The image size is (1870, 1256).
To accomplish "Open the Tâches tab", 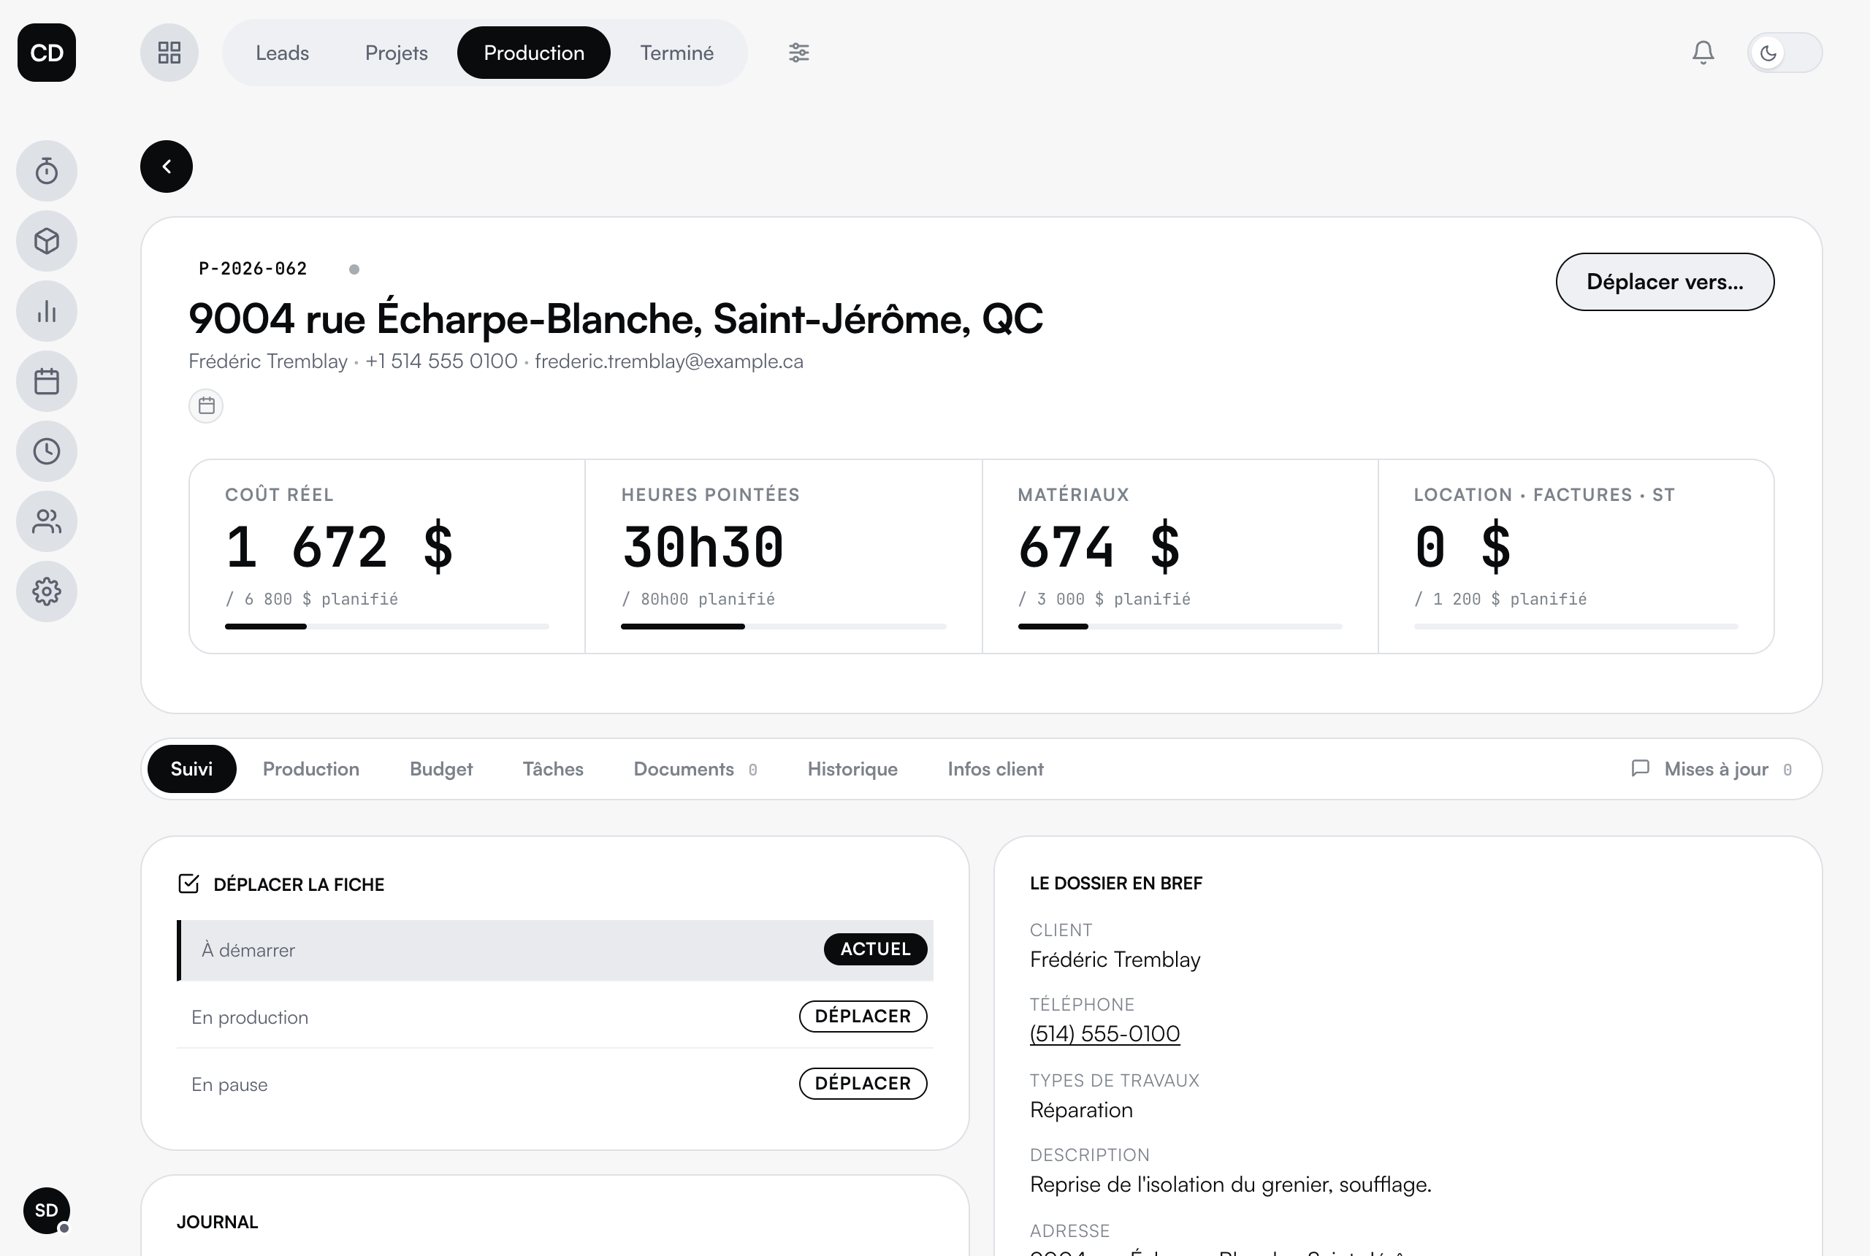I will (553, 769).
